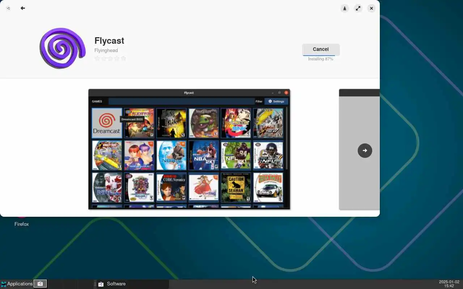Viewport: 463px width, 289px height.
Task: Click the workspace switcher icon in the panel
Action: click(x=40, y=284)
